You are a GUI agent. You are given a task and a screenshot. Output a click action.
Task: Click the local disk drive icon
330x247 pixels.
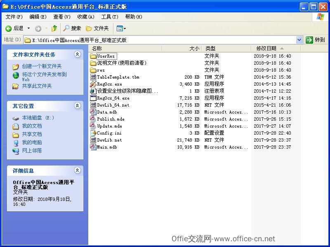tap(16, 118)
